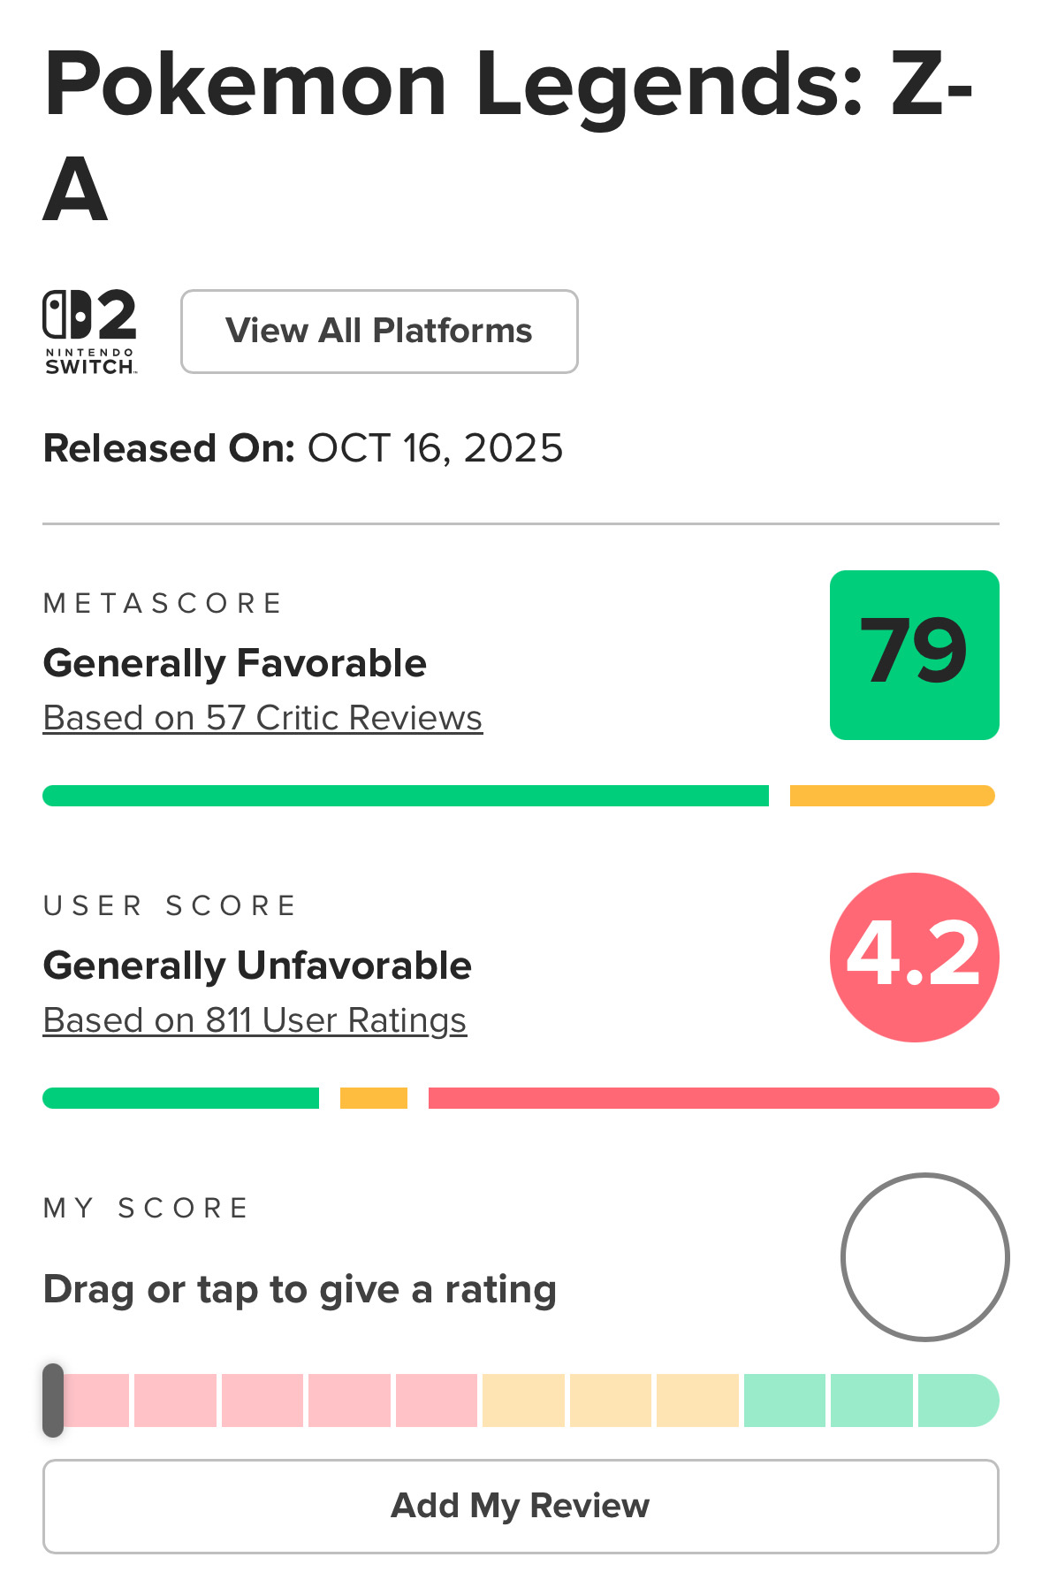Tap the first green segment of rating slider
Image resolution: width=1042 pixels, height=1580 pixels.
click(785, 1401)
